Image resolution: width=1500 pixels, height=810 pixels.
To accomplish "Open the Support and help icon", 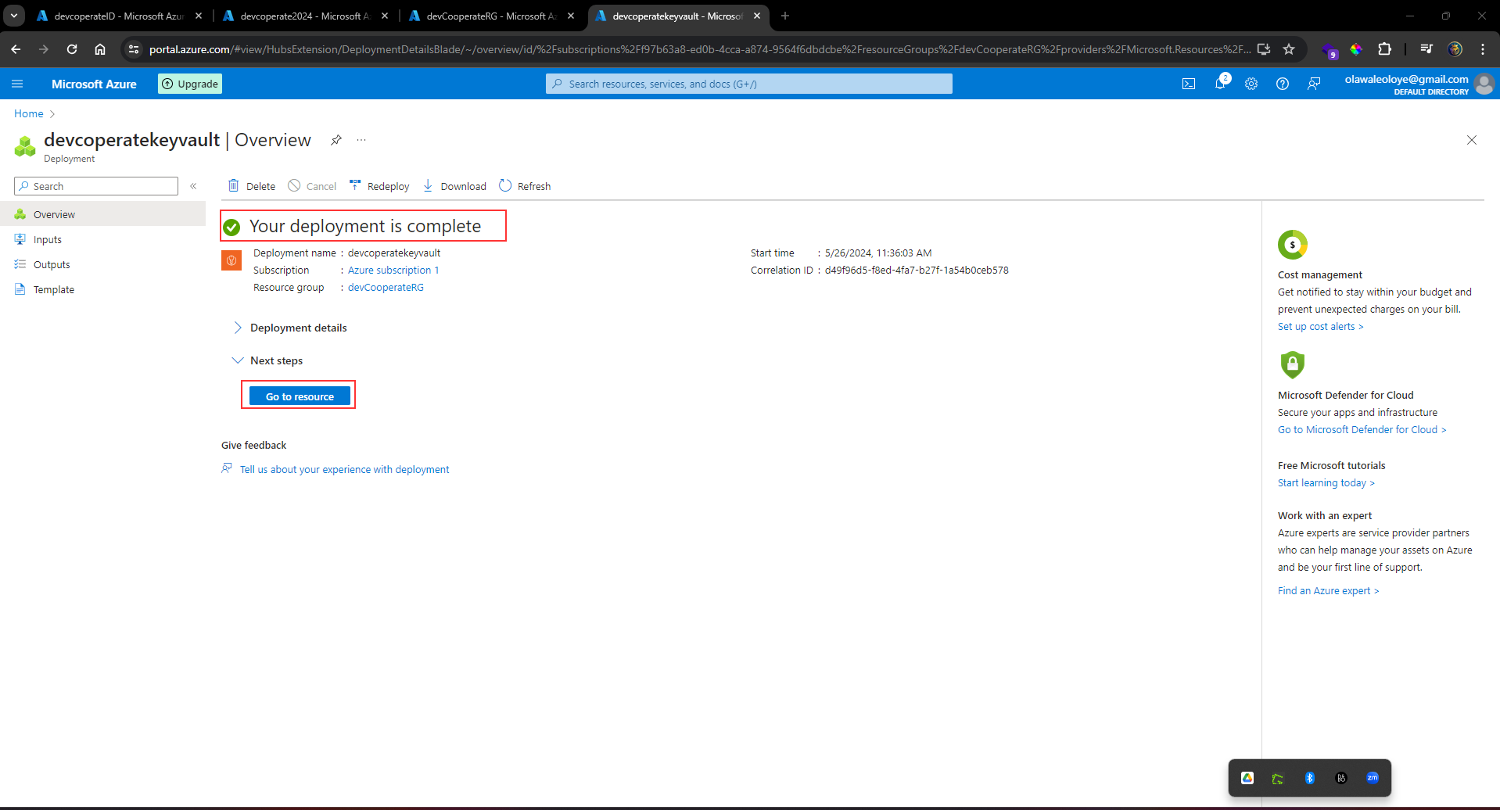I will [1283, 84].
